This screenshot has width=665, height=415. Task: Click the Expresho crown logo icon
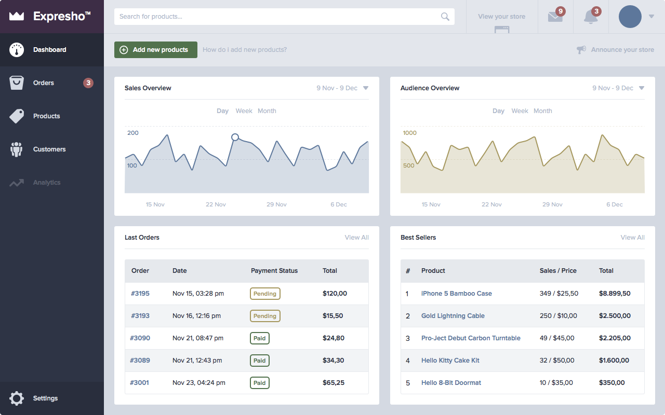(17, 16)
